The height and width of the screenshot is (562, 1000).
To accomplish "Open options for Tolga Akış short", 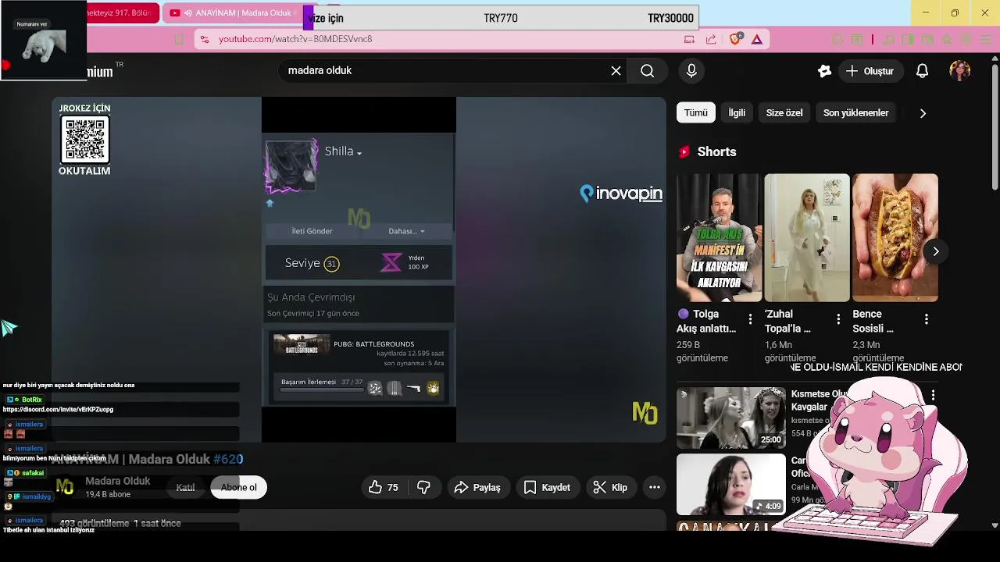I will point(750,319).
